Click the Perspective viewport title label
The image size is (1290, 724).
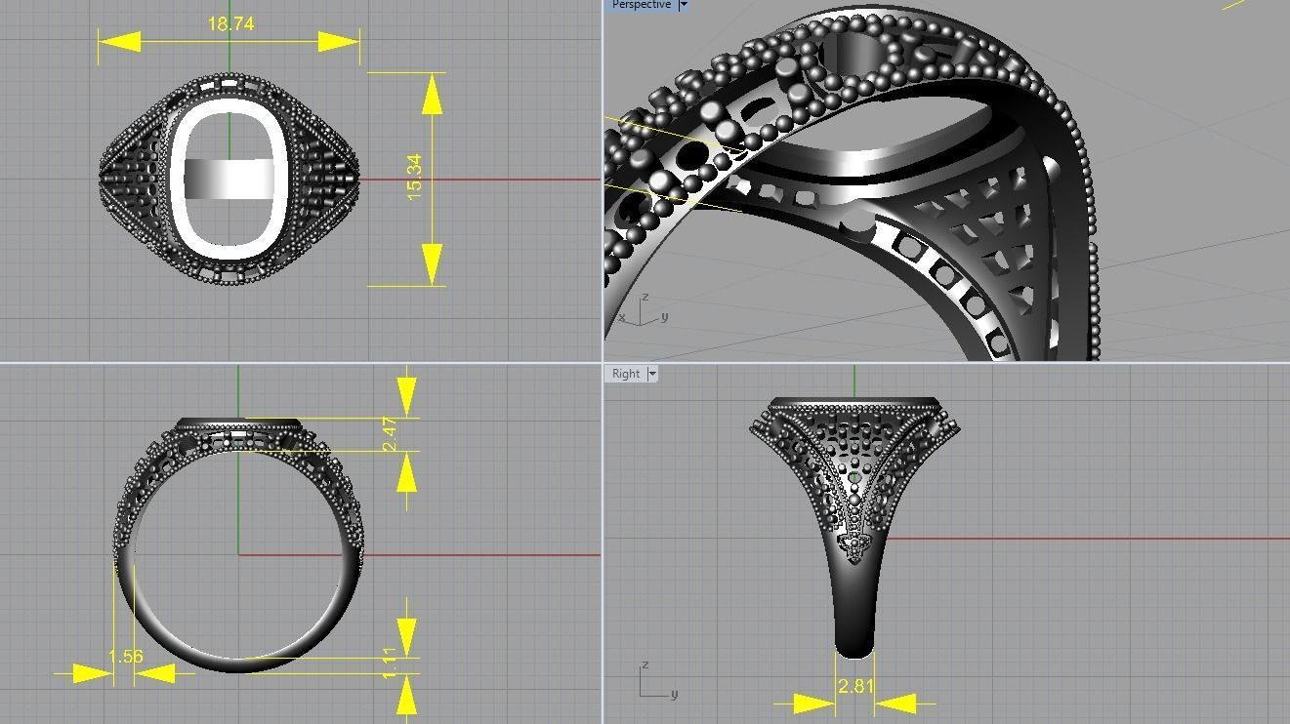641,5
